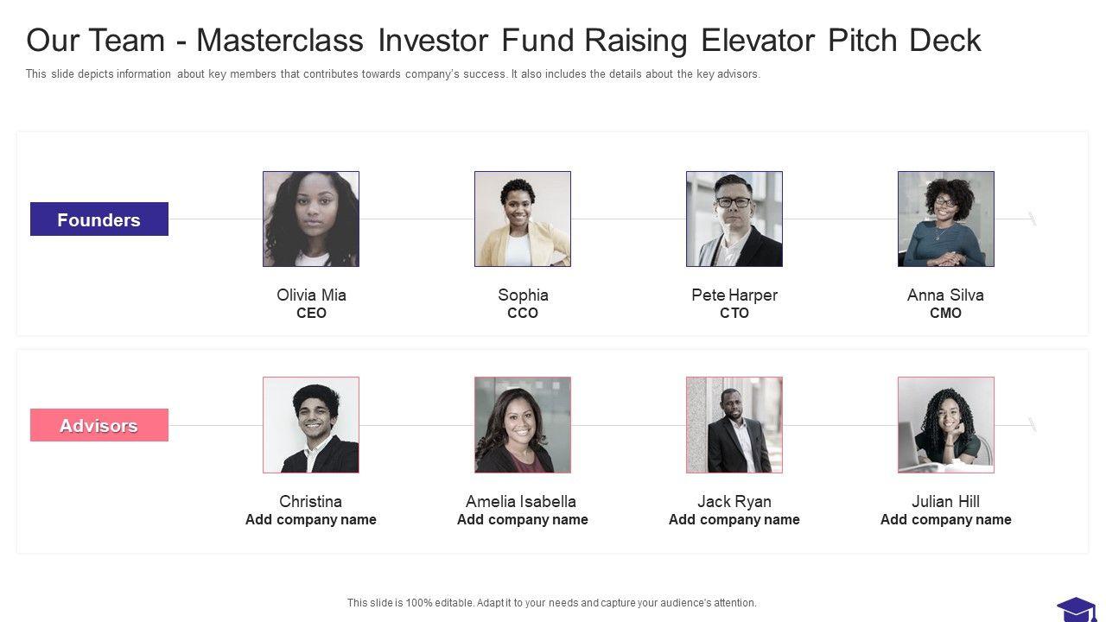
Task: Click Olivia Mia's portrait photo
Action: pos(311,219)
